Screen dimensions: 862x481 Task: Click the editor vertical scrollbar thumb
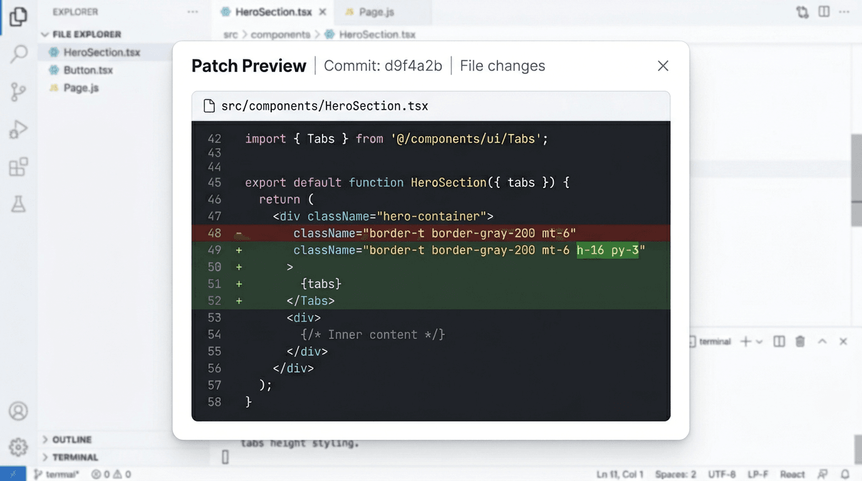click(x=856, y=180)
